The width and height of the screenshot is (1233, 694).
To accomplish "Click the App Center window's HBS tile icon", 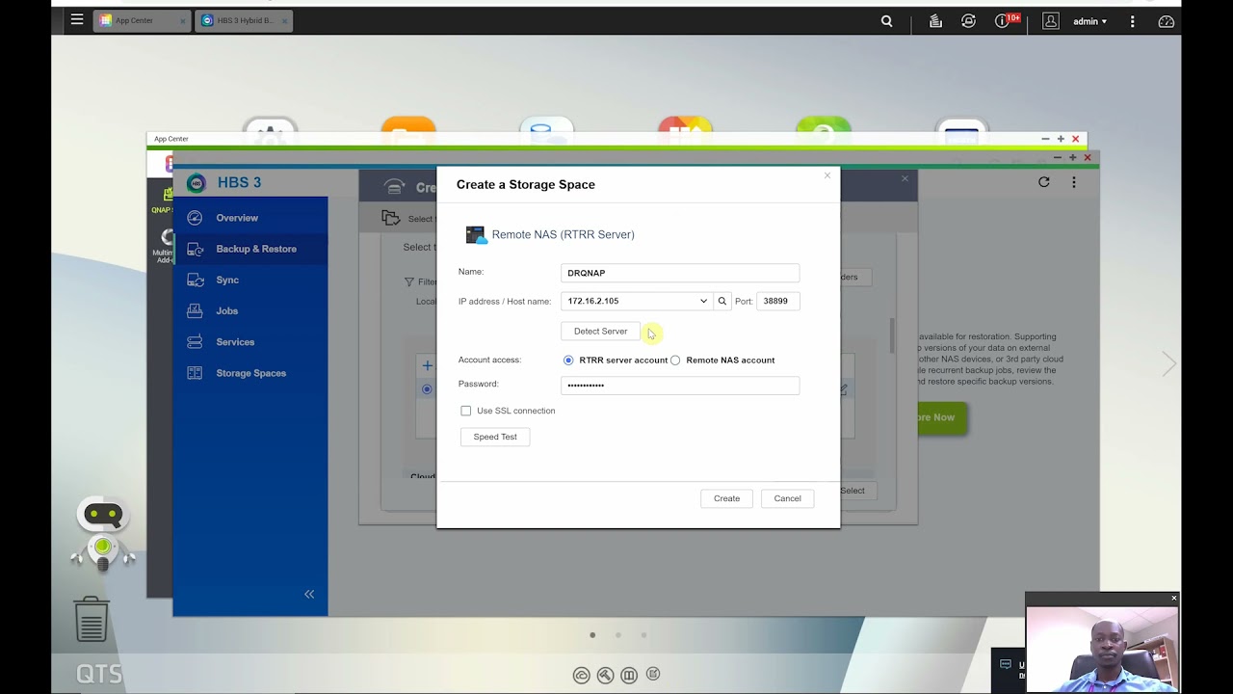I will (169, 164).
